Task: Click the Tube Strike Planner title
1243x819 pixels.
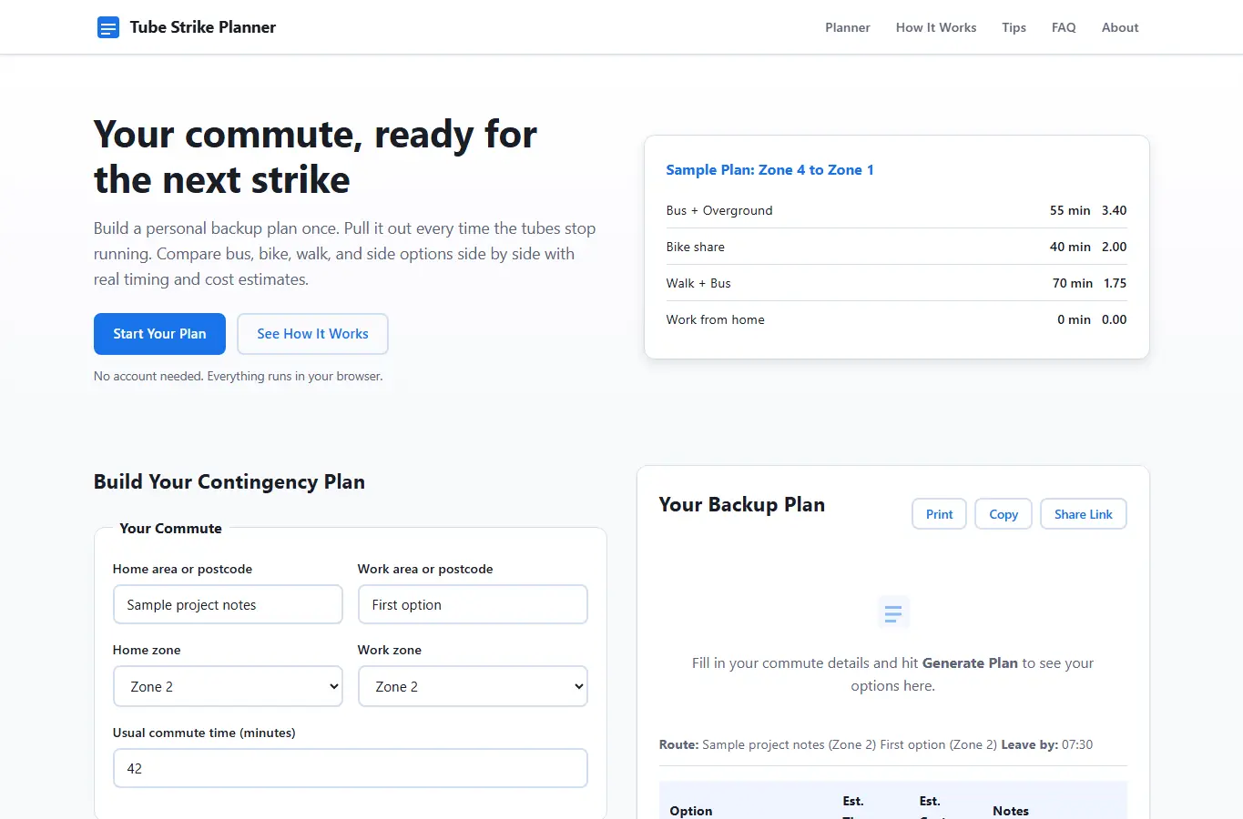Action: tap(202, 27)
